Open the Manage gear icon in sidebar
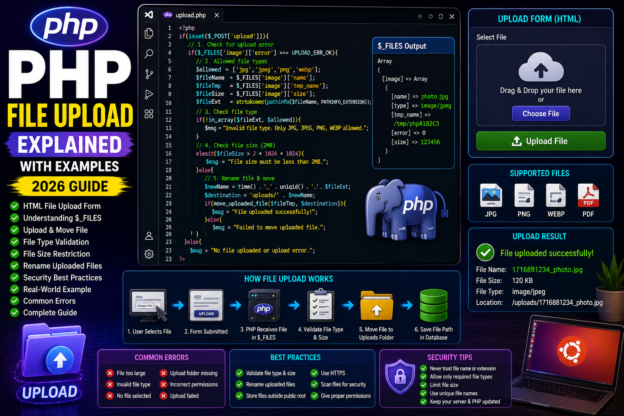 (149, 254)
